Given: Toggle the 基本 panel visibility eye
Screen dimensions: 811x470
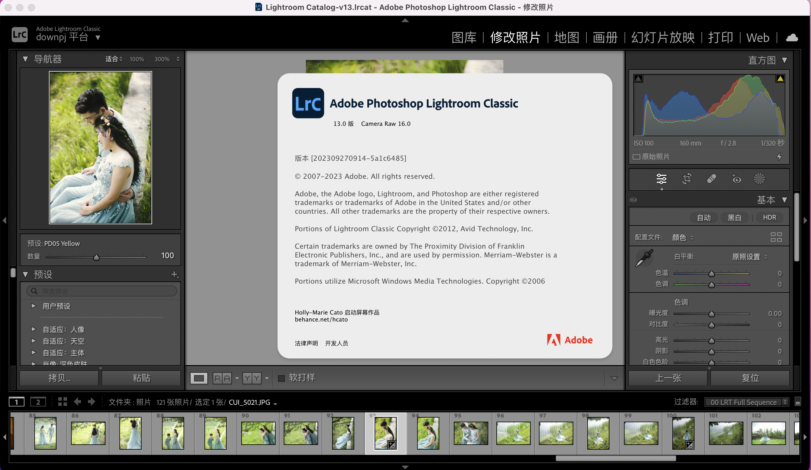Looking at the screenshot, I should tap(633, 200).
